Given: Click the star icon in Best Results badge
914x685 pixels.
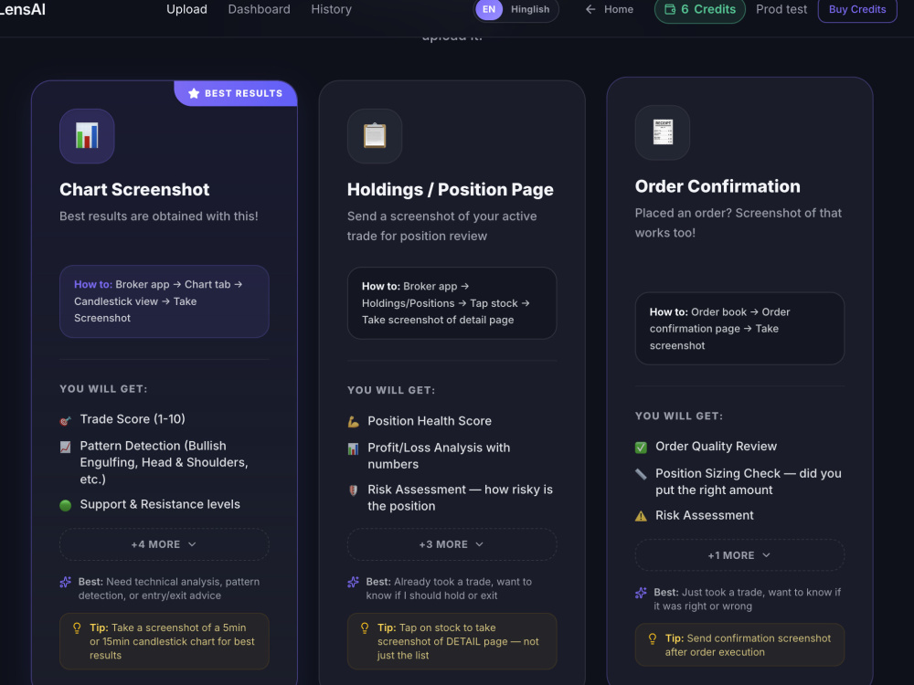Looking at the screenshot, I should 194,93.
